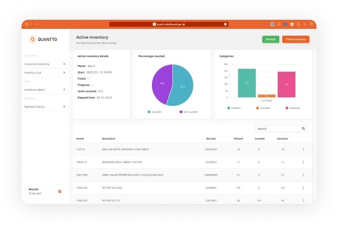This screenshot has height=228, width=338.
Task: Toggle the Counted legend dot in pie chart
Action: [149, 112]
